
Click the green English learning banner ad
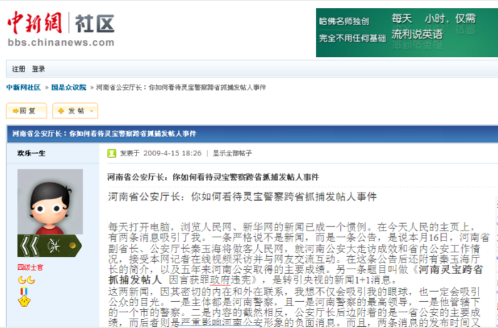(407, 32)
